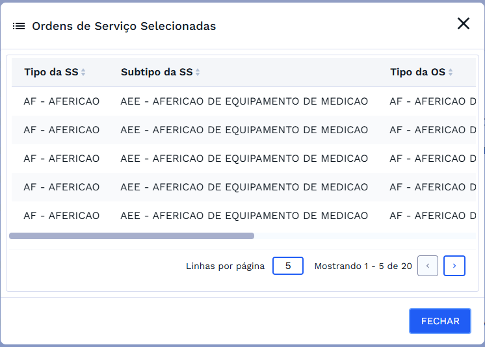485x347 pixels.
Task: Select last row Tipo da OS cell
Action: [x=432, y=216]
